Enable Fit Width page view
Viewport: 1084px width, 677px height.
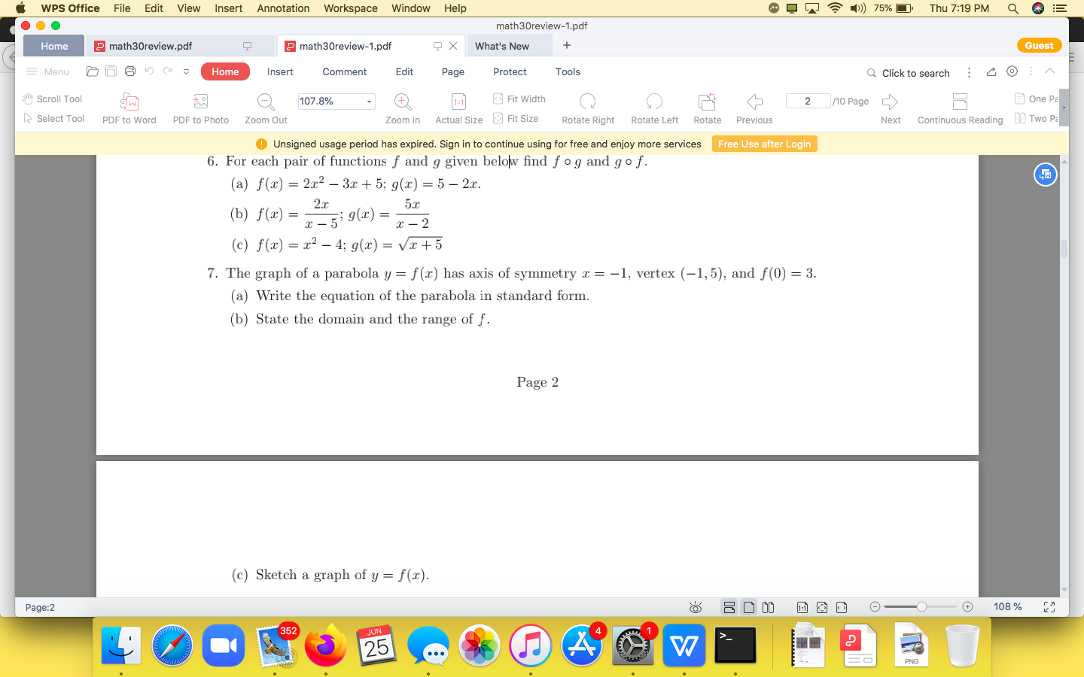click(519, 99)
